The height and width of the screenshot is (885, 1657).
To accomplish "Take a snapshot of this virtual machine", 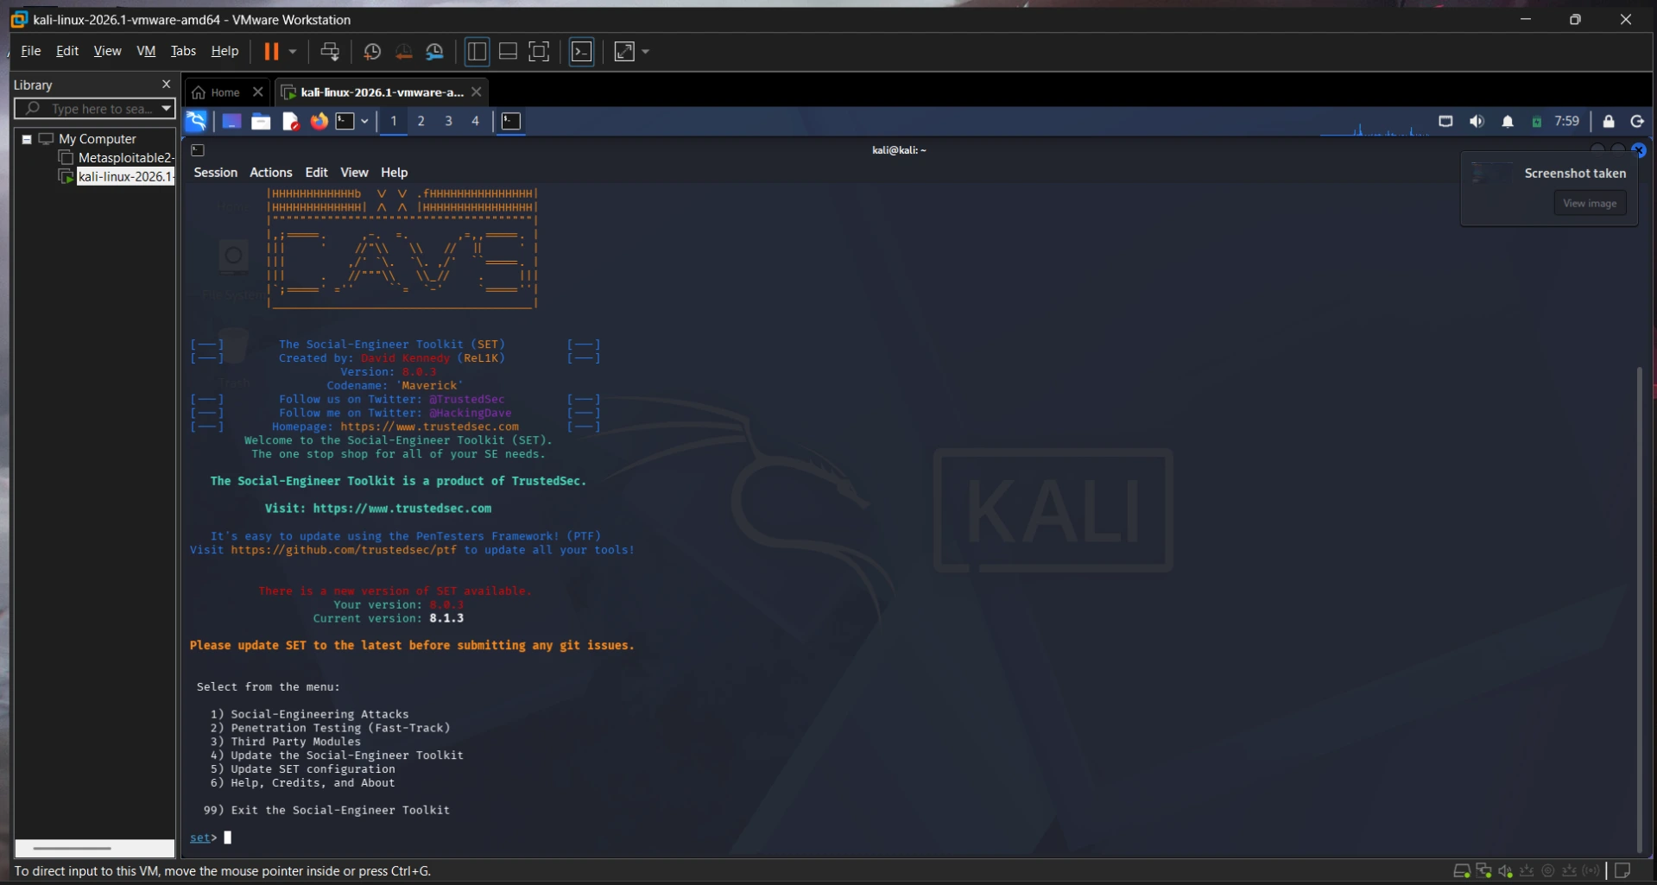I will (372, 52).
